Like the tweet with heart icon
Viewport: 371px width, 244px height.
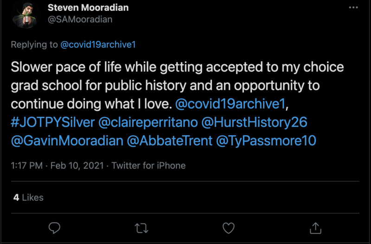228,228
